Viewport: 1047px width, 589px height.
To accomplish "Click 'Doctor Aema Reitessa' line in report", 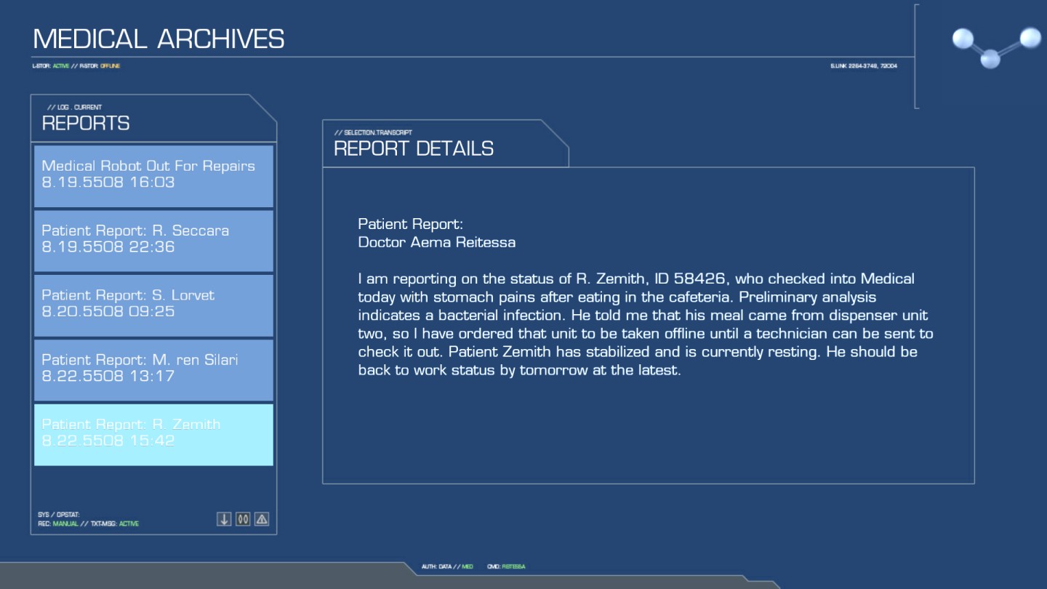I will (437, 242).
